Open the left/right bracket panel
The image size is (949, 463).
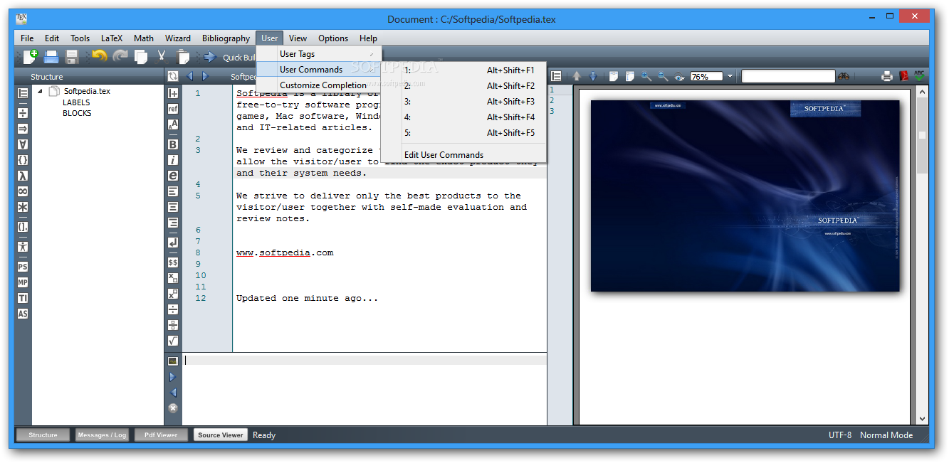(23, 227)
